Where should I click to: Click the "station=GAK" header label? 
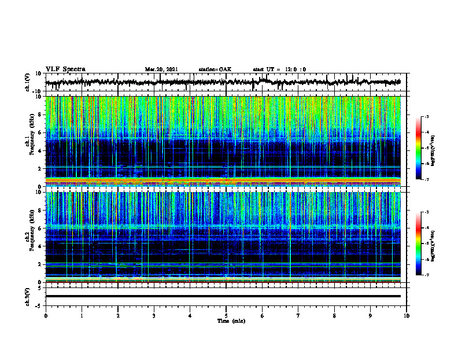pos(215,69)
